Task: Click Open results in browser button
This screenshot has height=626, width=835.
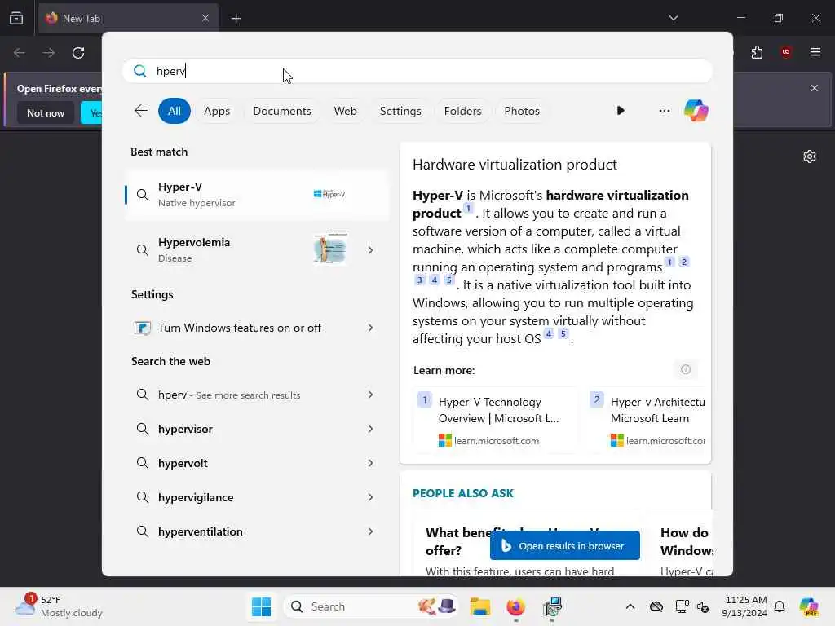Action: pos(564,545)
